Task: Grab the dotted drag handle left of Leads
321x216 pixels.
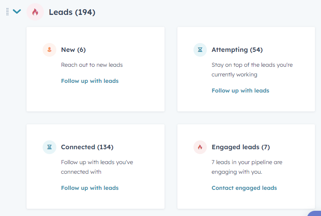Action: point(7,12)
